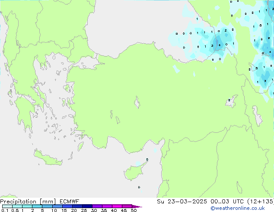Click the '0' value on the eastern lake

(x=229, y=100)
